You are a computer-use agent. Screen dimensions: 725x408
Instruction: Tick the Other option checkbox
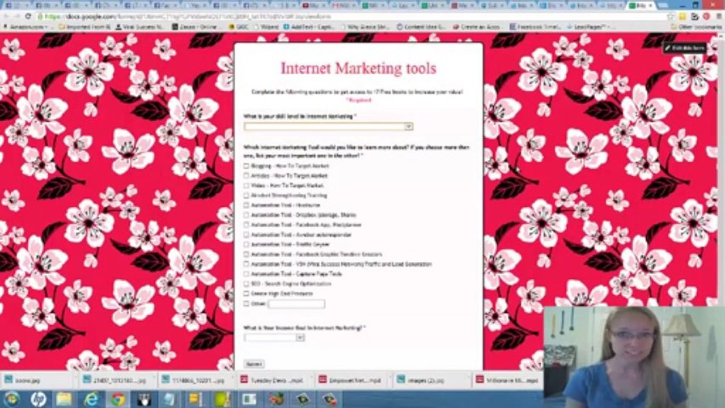click(246, 304)
